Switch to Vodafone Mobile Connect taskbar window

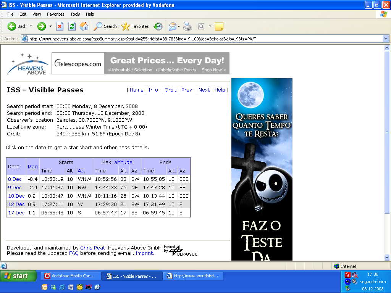tap(71, 276)
